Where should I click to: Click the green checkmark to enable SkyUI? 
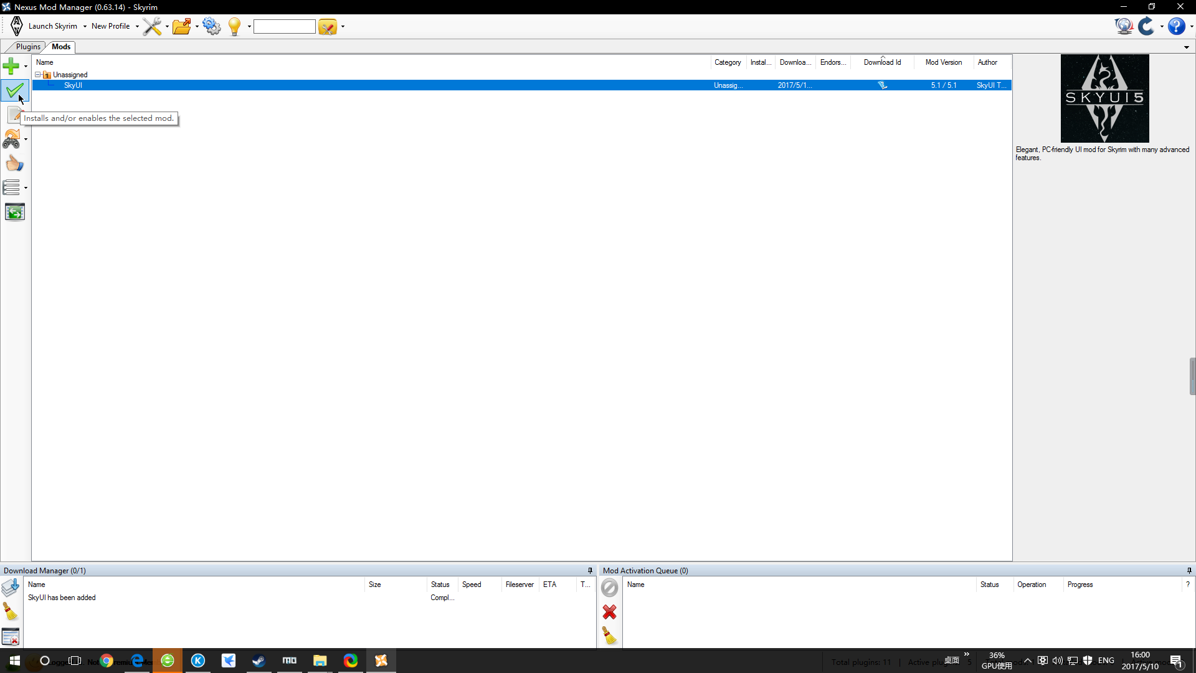tap(14, 91)
